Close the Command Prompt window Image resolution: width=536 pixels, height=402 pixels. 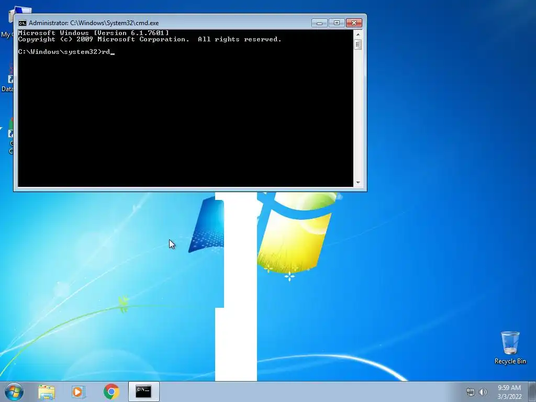(354, 23)
